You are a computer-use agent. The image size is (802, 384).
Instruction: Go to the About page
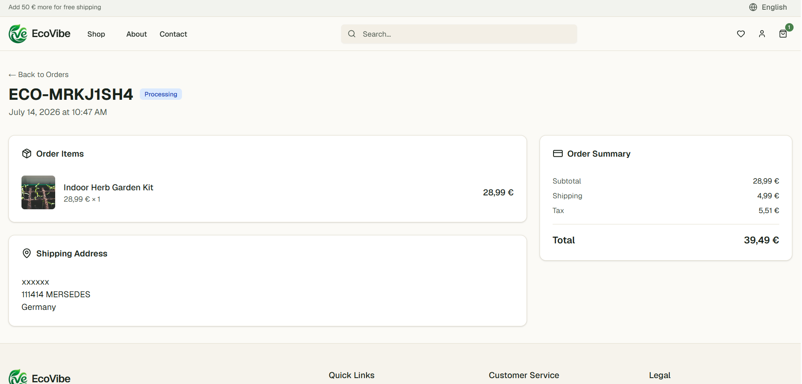click(x=136, y=34)
